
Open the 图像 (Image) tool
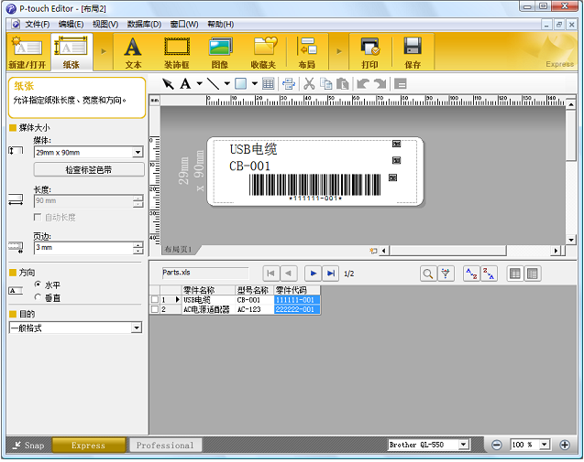click(220, 52)
